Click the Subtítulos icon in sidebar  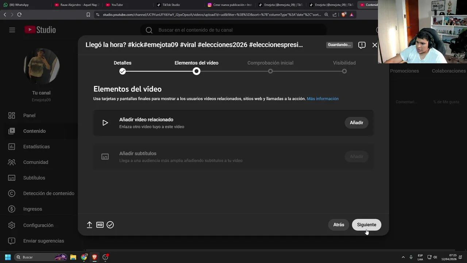click(12, 178)
